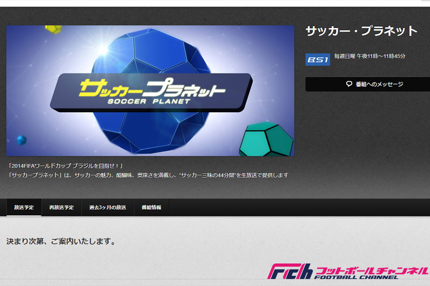Click the 決まり次第、ご案内いたします notice text
430x286 pixels.
coord(61,241)
